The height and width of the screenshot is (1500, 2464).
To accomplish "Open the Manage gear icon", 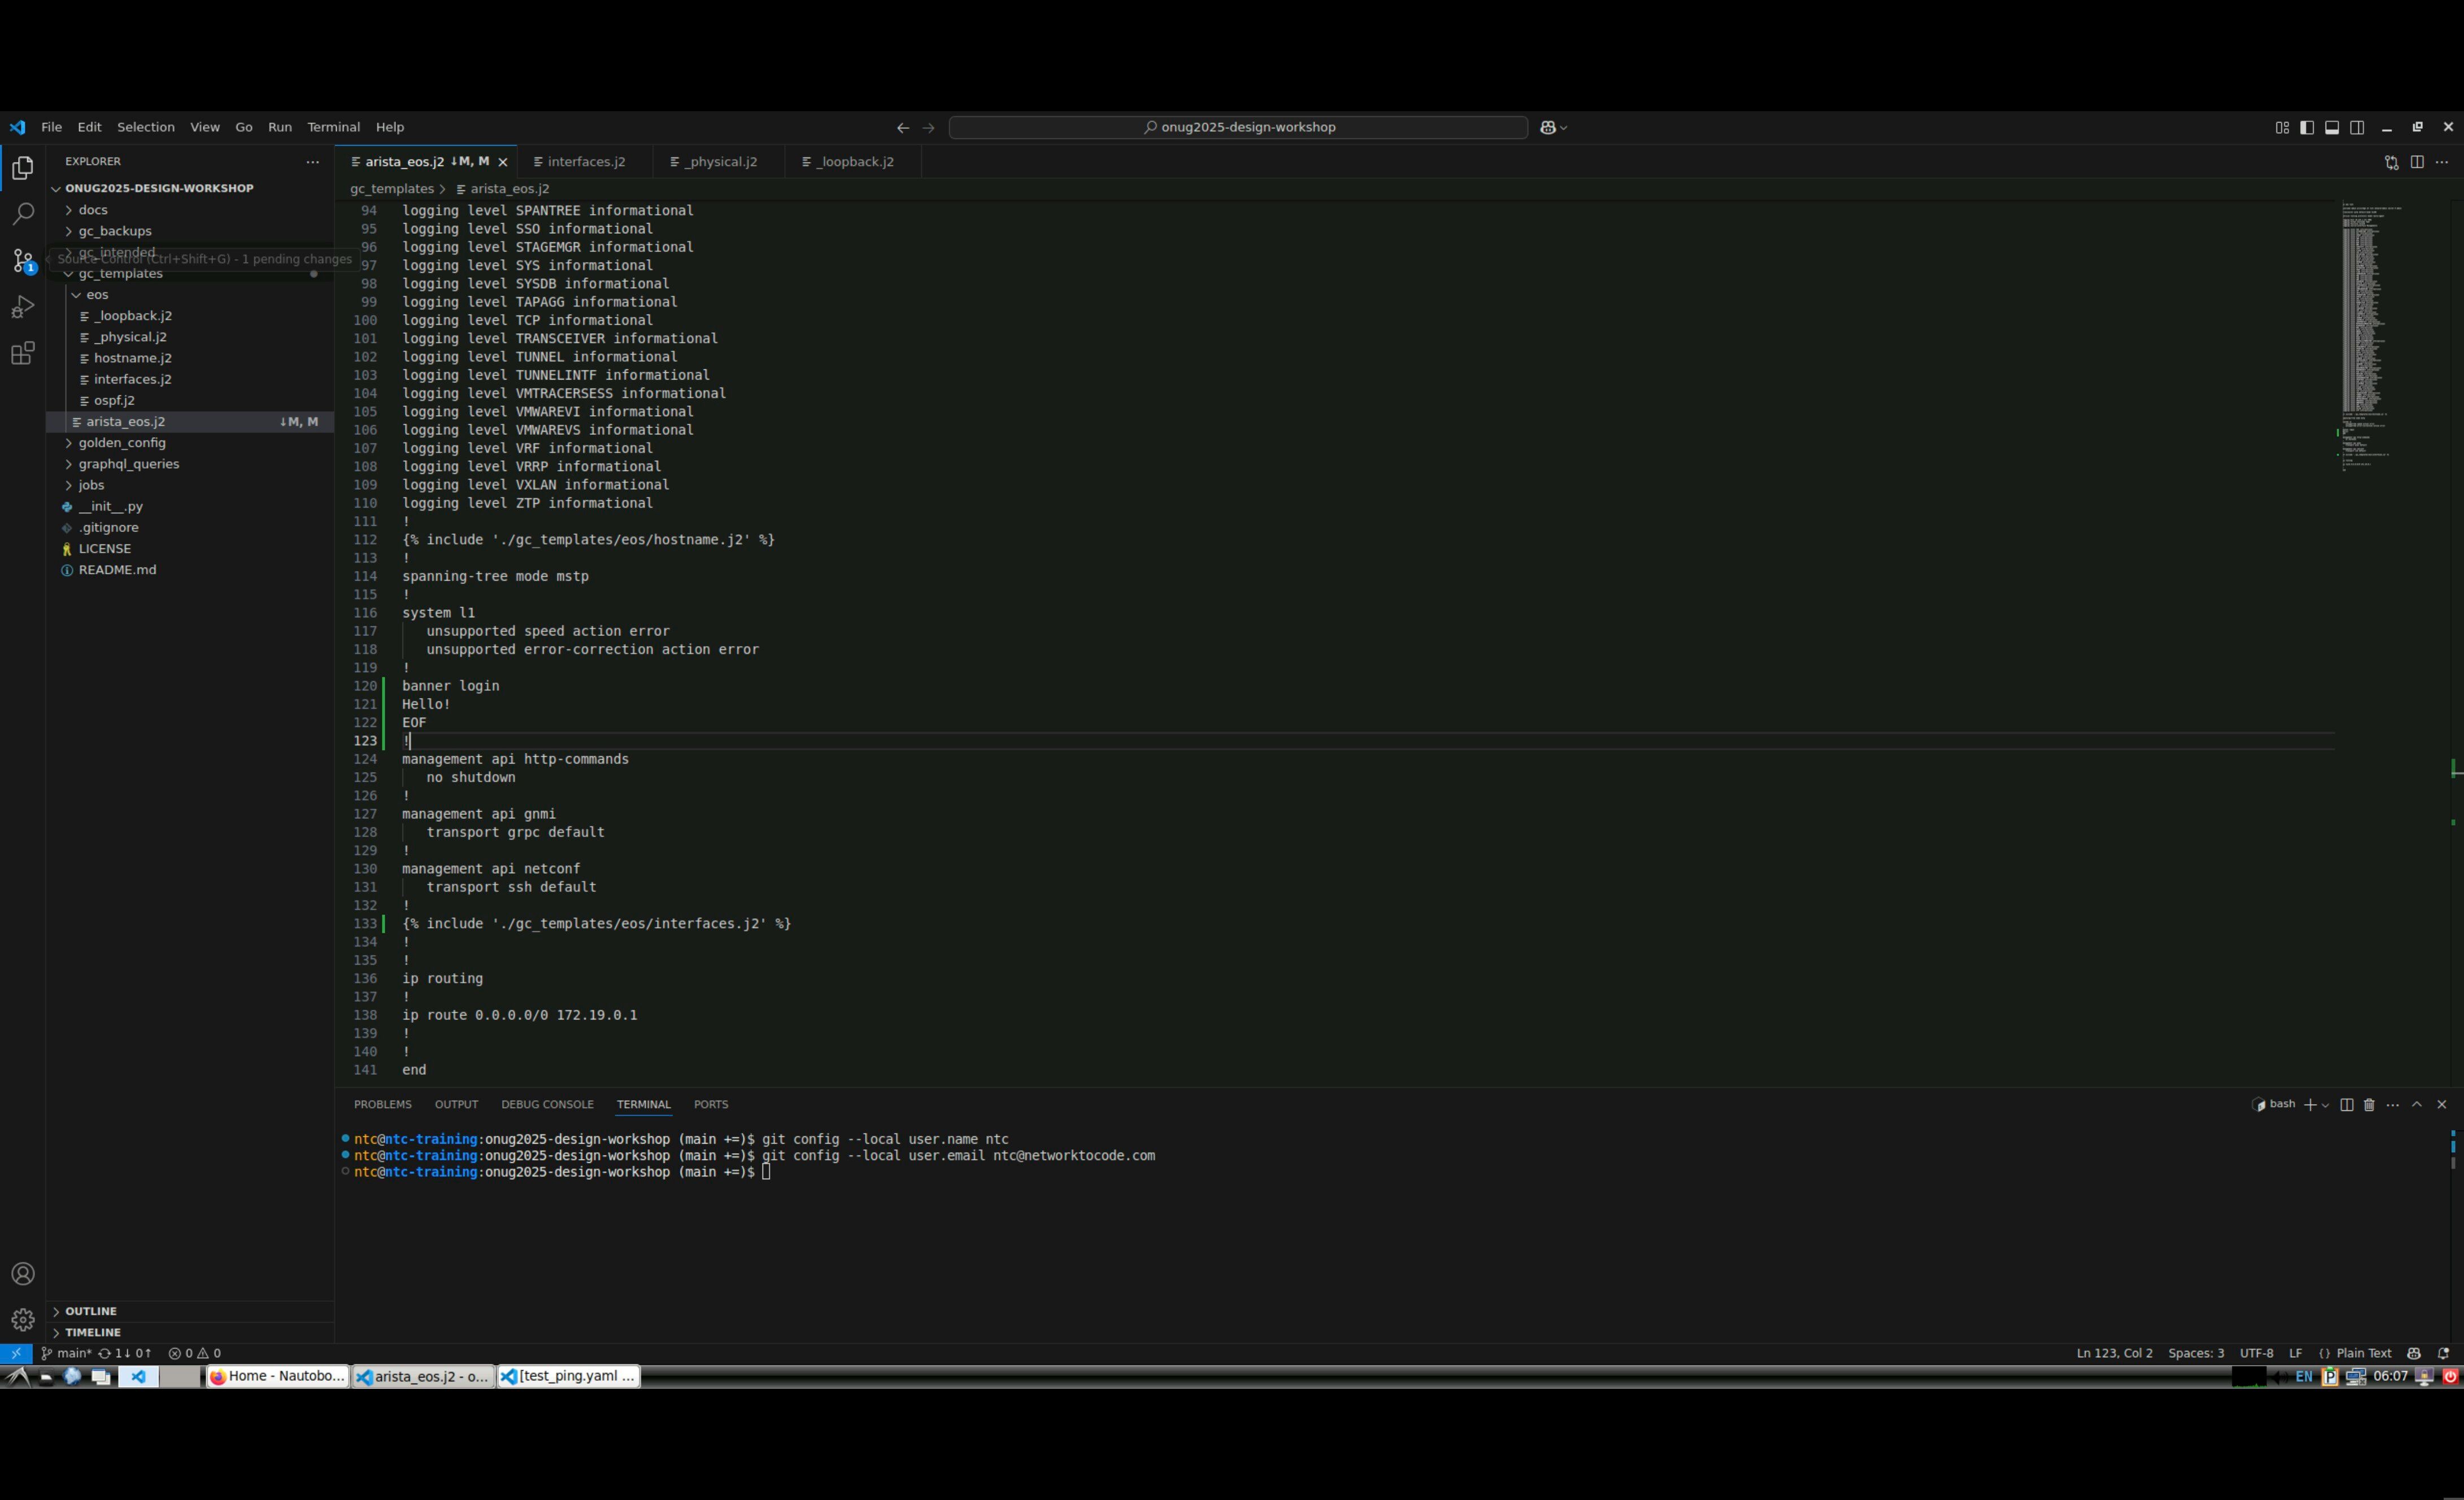I will tap(23, 1320).
